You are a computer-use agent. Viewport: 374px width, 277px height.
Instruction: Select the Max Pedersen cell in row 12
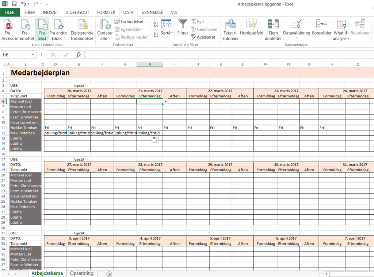[25, 133]
